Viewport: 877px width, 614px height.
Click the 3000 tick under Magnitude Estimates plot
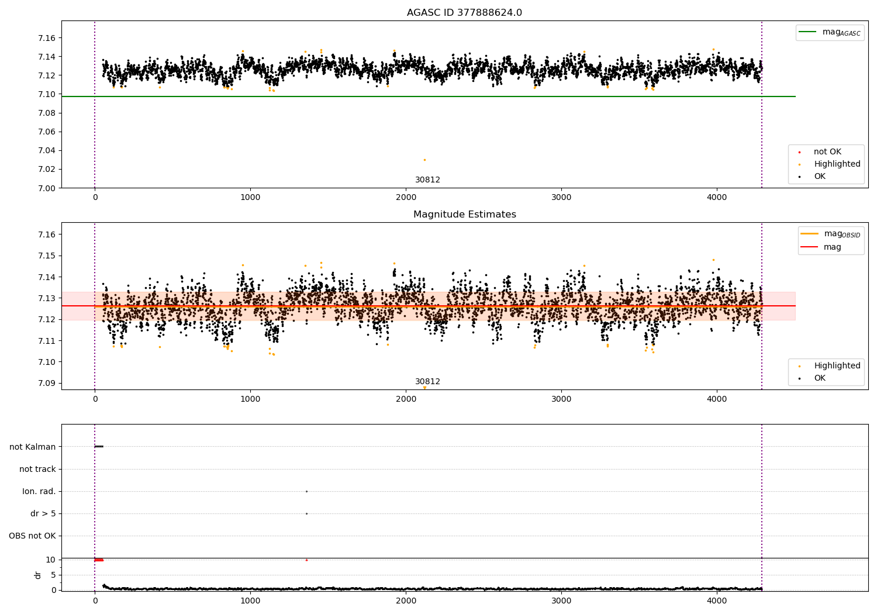click(x=561, y=399)
